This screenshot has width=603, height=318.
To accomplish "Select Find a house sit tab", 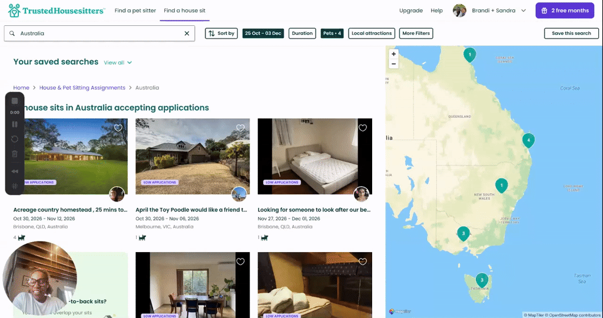I will 184,11.
